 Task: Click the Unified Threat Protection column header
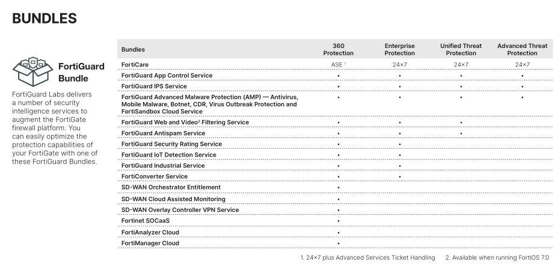coord(461,49)
